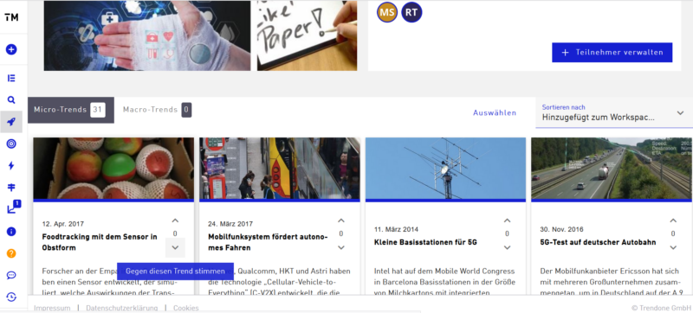Switch to the Macro-Trends tab

pos(157,110)
